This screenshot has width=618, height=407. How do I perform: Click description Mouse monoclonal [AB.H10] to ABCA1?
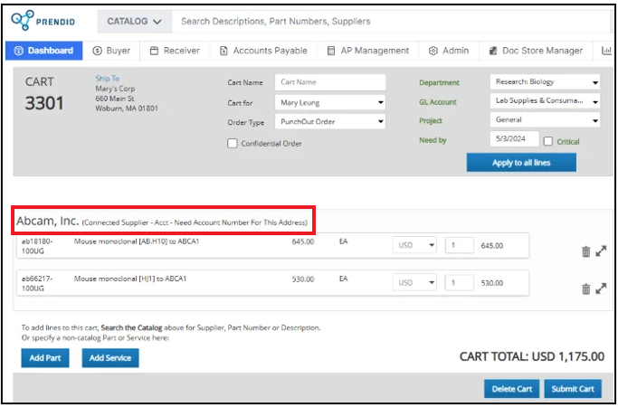137,241
